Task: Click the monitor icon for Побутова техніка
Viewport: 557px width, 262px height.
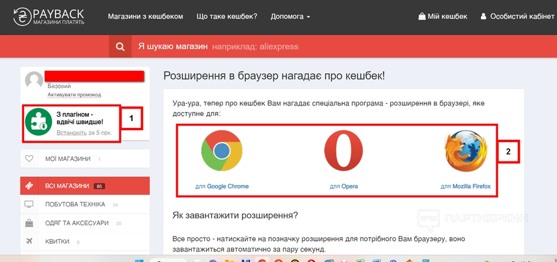Action: (x=29, y=204)
